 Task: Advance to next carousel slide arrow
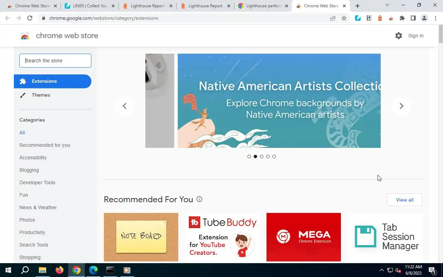click(x=401, y=106)
